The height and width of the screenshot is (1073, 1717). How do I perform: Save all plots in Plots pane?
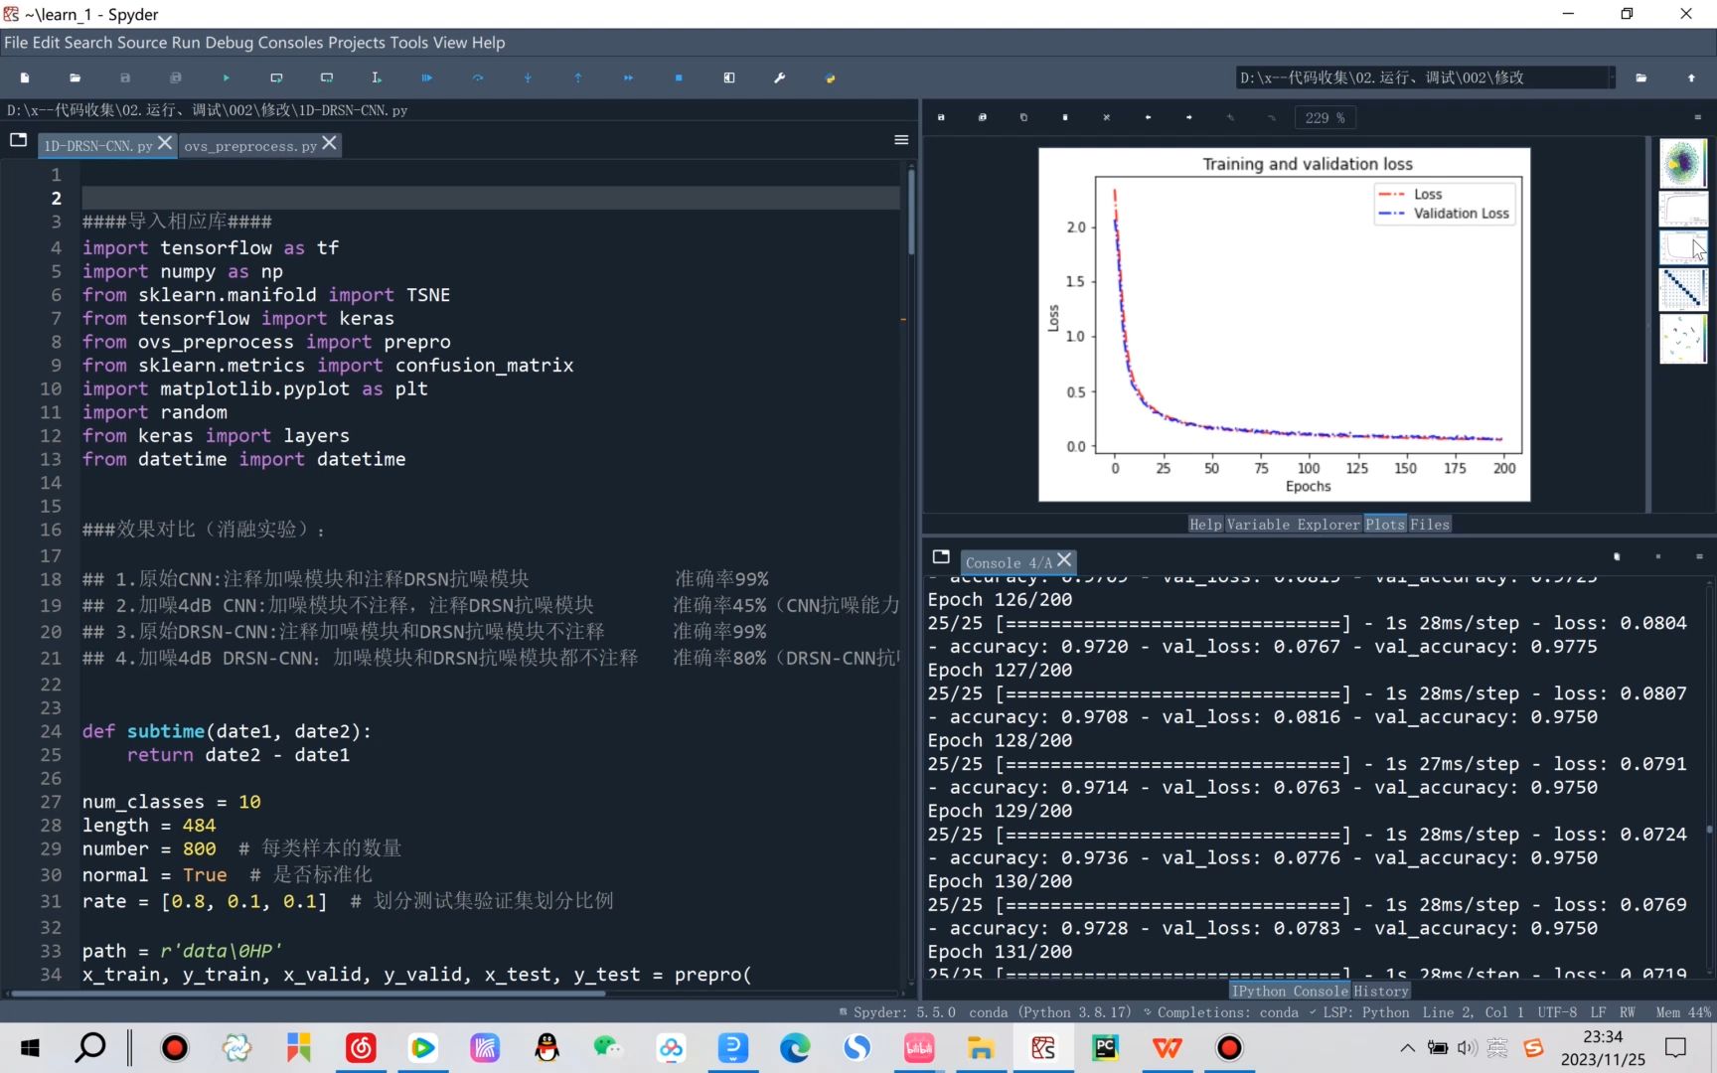(x=983, y=117)
